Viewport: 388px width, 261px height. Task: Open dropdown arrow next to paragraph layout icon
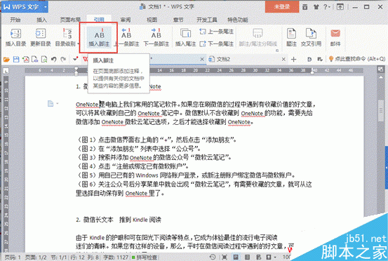tap(57, 103)
